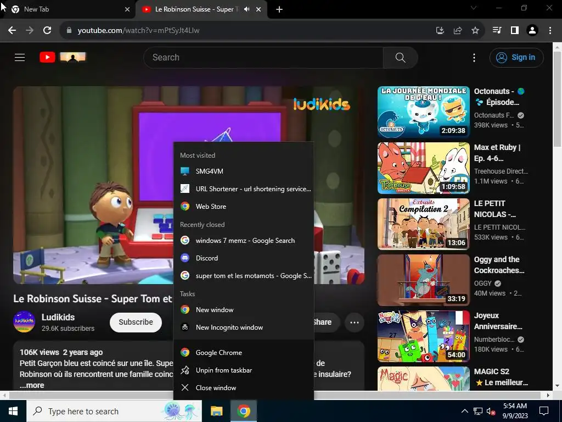Screen dimensions: 562x422
Task: Open the Chrome tab search dropdown
Action: coord(474,8)
